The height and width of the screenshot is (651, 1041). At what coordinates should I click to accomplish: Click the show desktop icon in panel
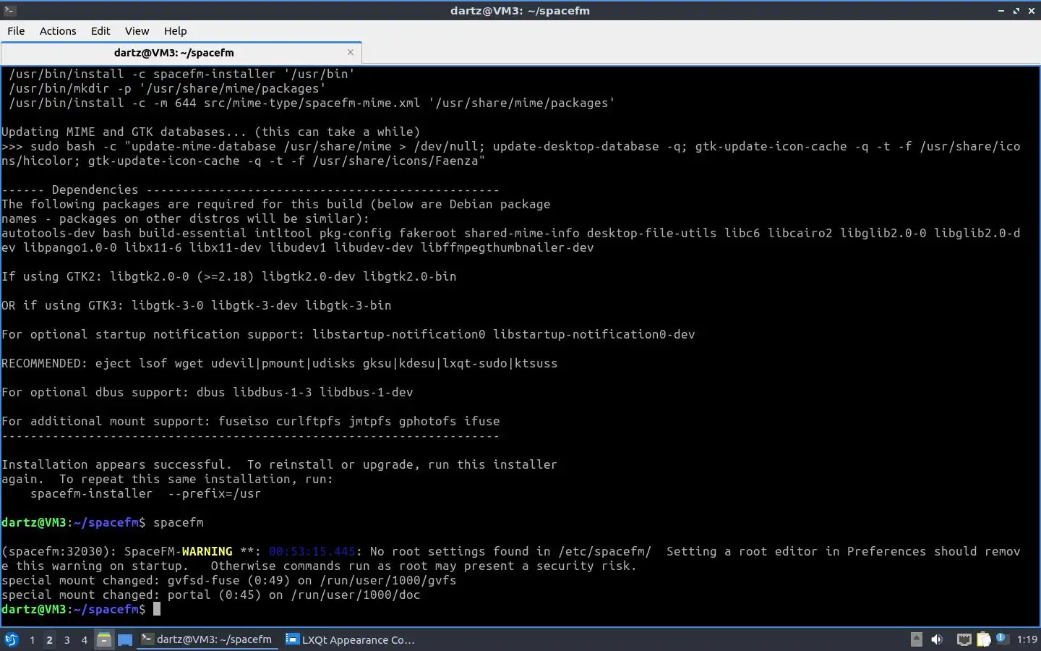[x=125, y=639]
